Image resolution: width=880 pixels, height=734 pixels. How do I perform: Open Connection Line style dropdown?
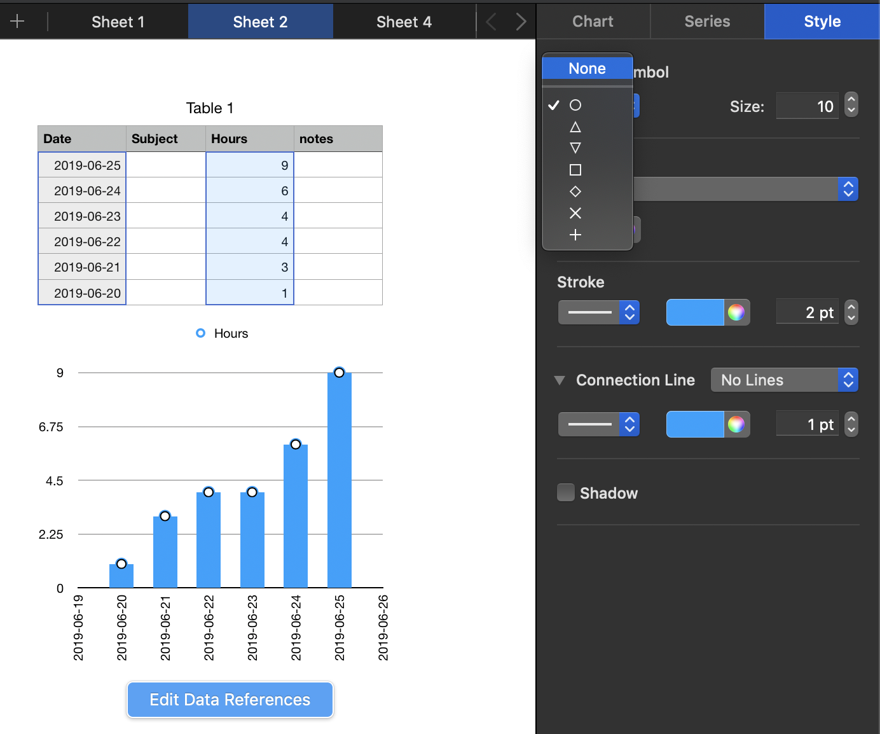tap(598, 424)
